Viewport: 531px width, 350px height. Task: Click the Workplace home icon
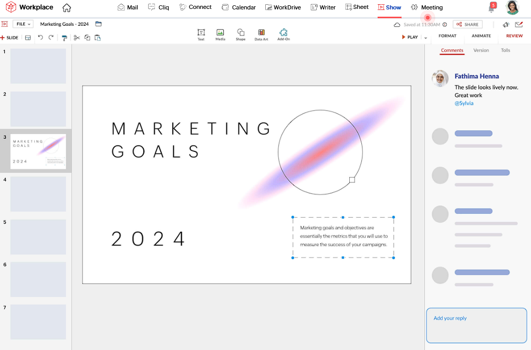coord(67,8)
